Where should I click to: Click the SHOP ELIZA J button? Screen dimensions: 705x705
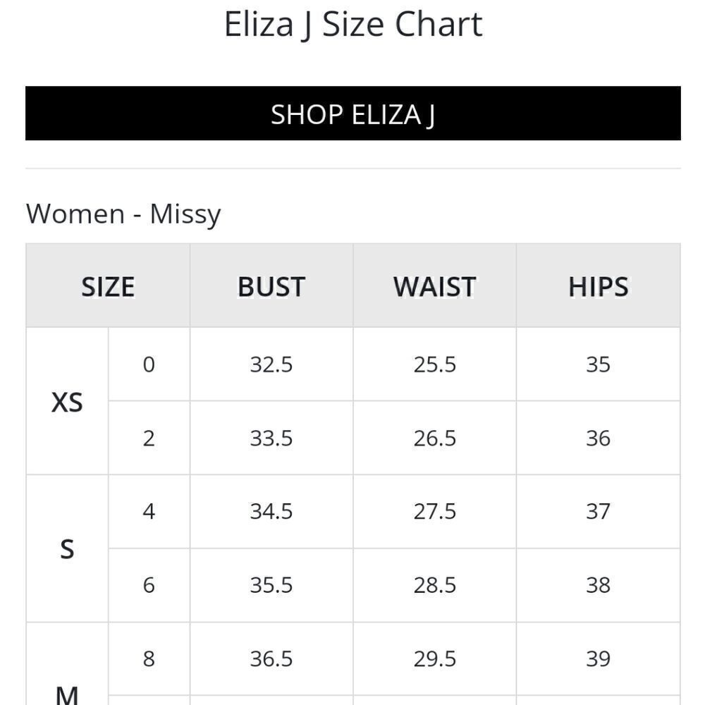[x=353, y=114]
